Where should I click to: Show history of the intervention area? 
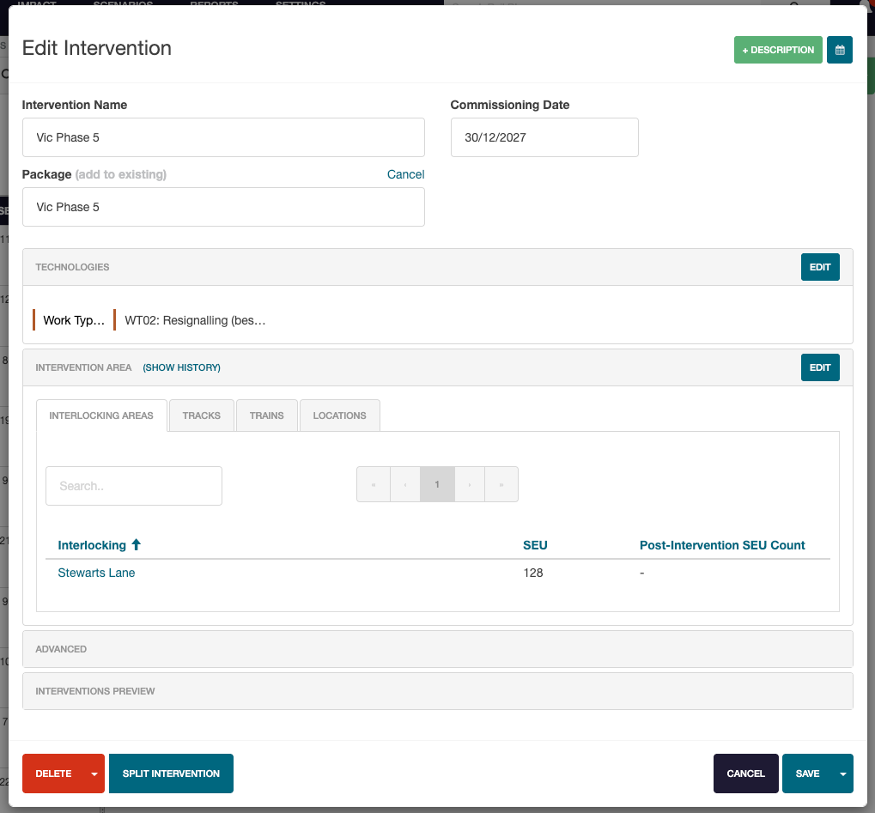tap(181, 367)
